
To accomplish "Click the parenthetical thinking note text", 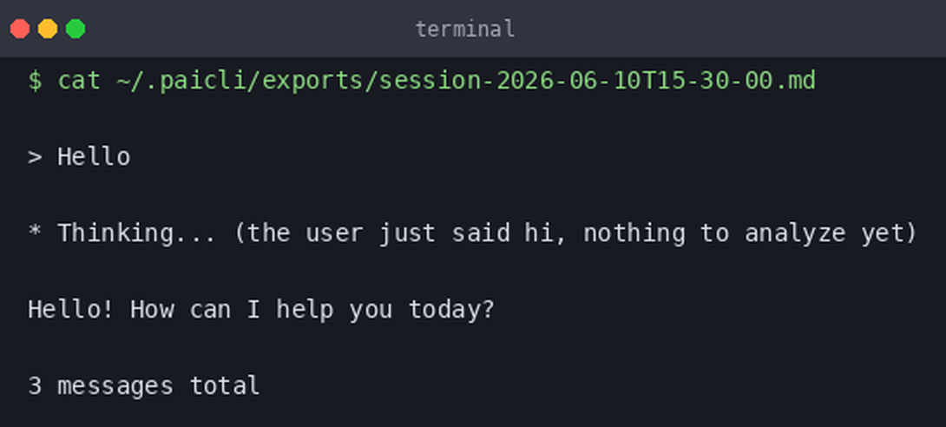I will click(x=575, y=233).
